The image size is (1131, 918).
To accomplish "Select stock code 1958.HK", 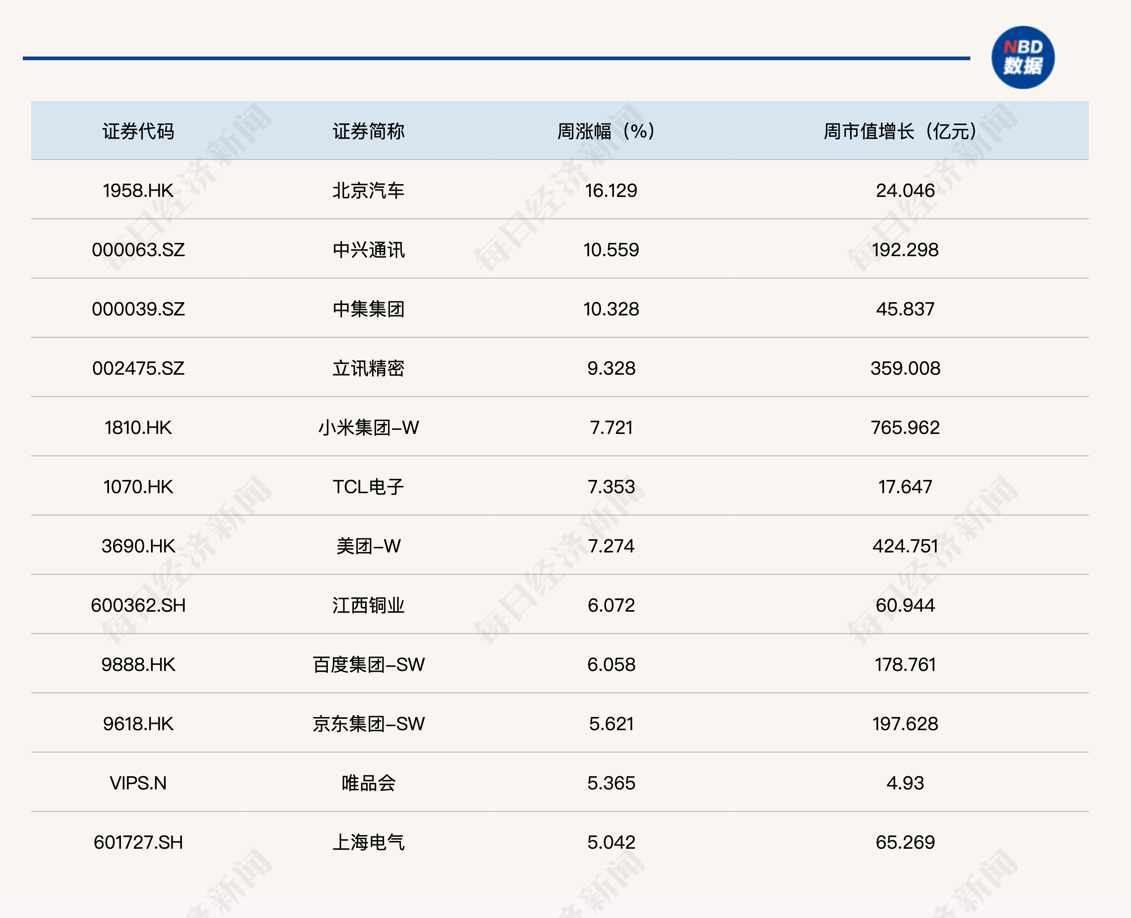I will [138, 191].
